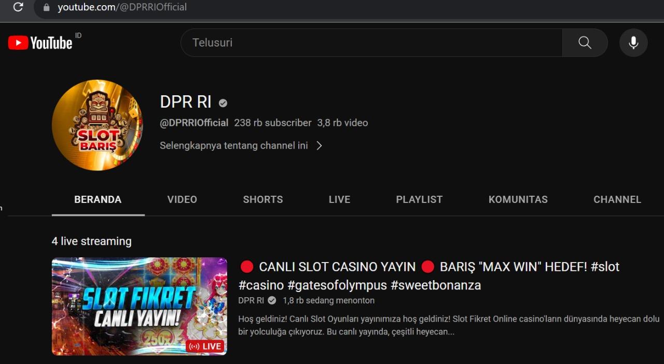Click the search magnifier icon

(x=585, y=42)
